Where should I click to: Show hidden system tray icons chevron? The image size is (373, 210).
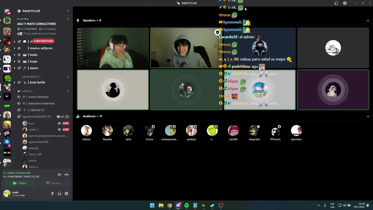319,205
